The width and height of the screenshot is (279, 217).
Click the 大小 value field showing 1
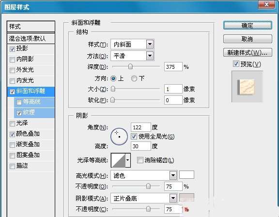click(x=173, y=89)
